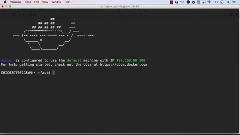Click the reload icon in background browser window
The width and height of the screenshot is (240, 135).
[x=14, y=14]
